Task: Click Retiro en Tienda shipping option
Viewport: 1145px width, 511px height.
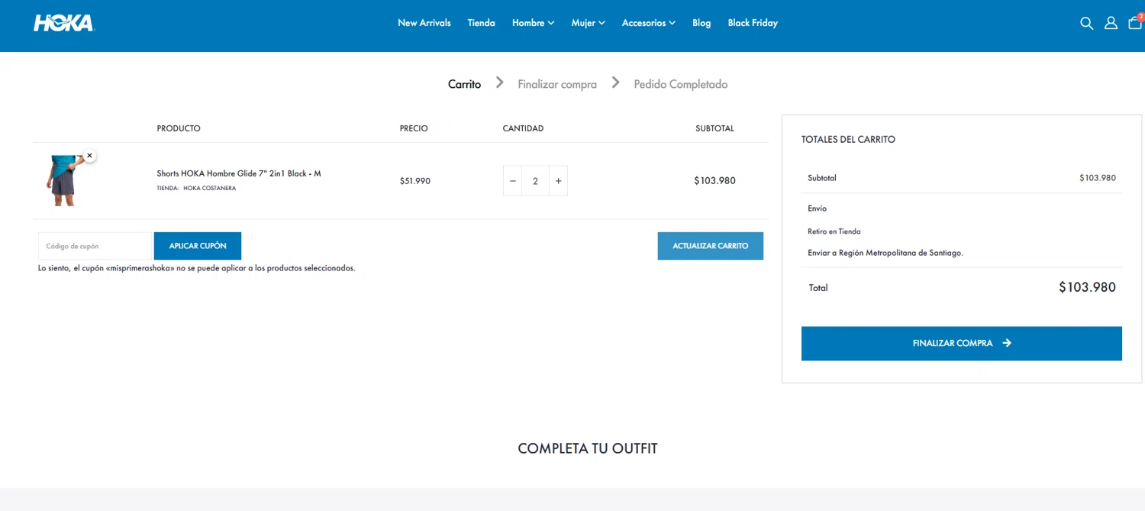Action: click(x=834, y=231)
